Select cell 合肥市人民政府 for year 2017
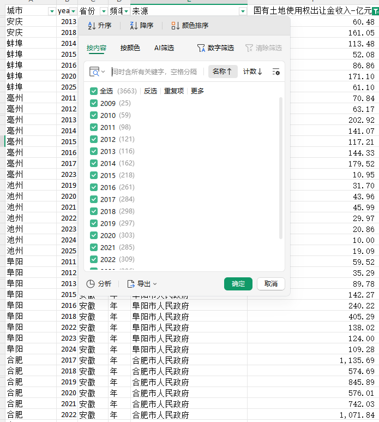The height and width of the screenshot is (422, 379). click(x=189, y=360)
